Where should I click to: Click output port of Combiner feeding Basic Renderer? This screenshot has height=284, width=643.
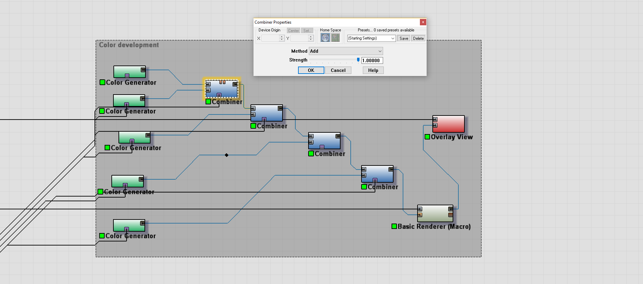391,169
